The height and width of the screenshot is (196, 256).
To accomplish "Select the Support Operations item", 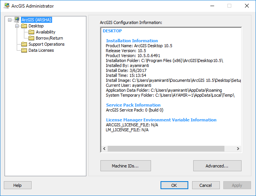I will [x=46, y=44].
